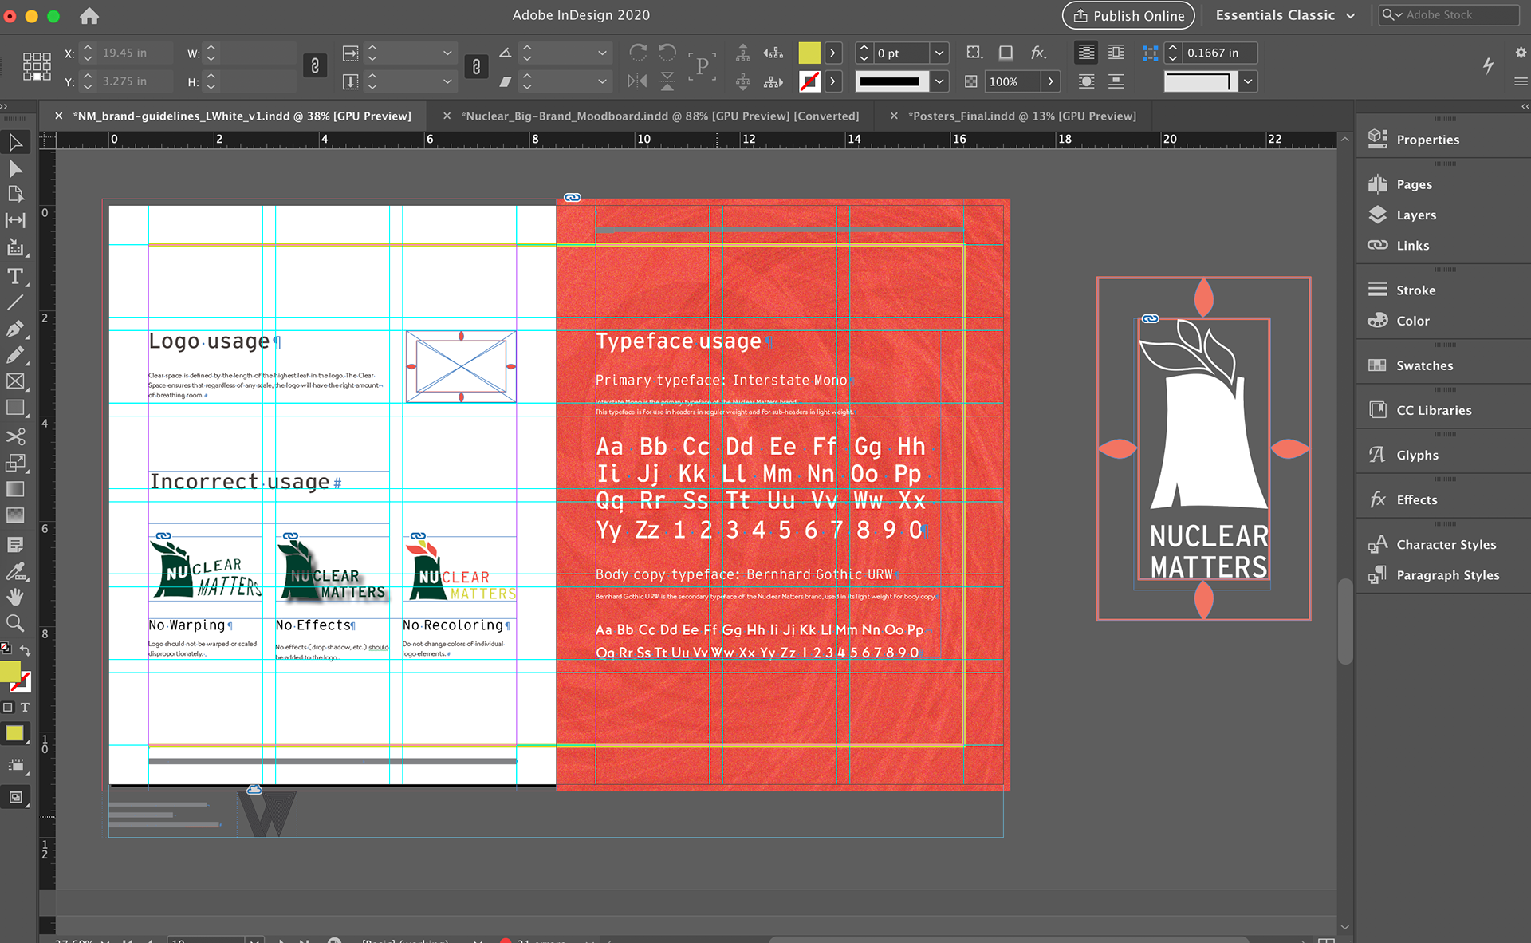
Task: Select the Type tool
Action: click(15, 276)
